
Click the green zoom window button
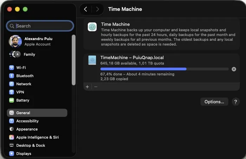[25, 9]
